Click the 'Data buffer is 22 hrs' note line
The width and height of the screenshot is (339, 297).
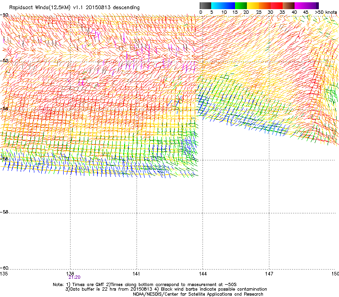166,289
